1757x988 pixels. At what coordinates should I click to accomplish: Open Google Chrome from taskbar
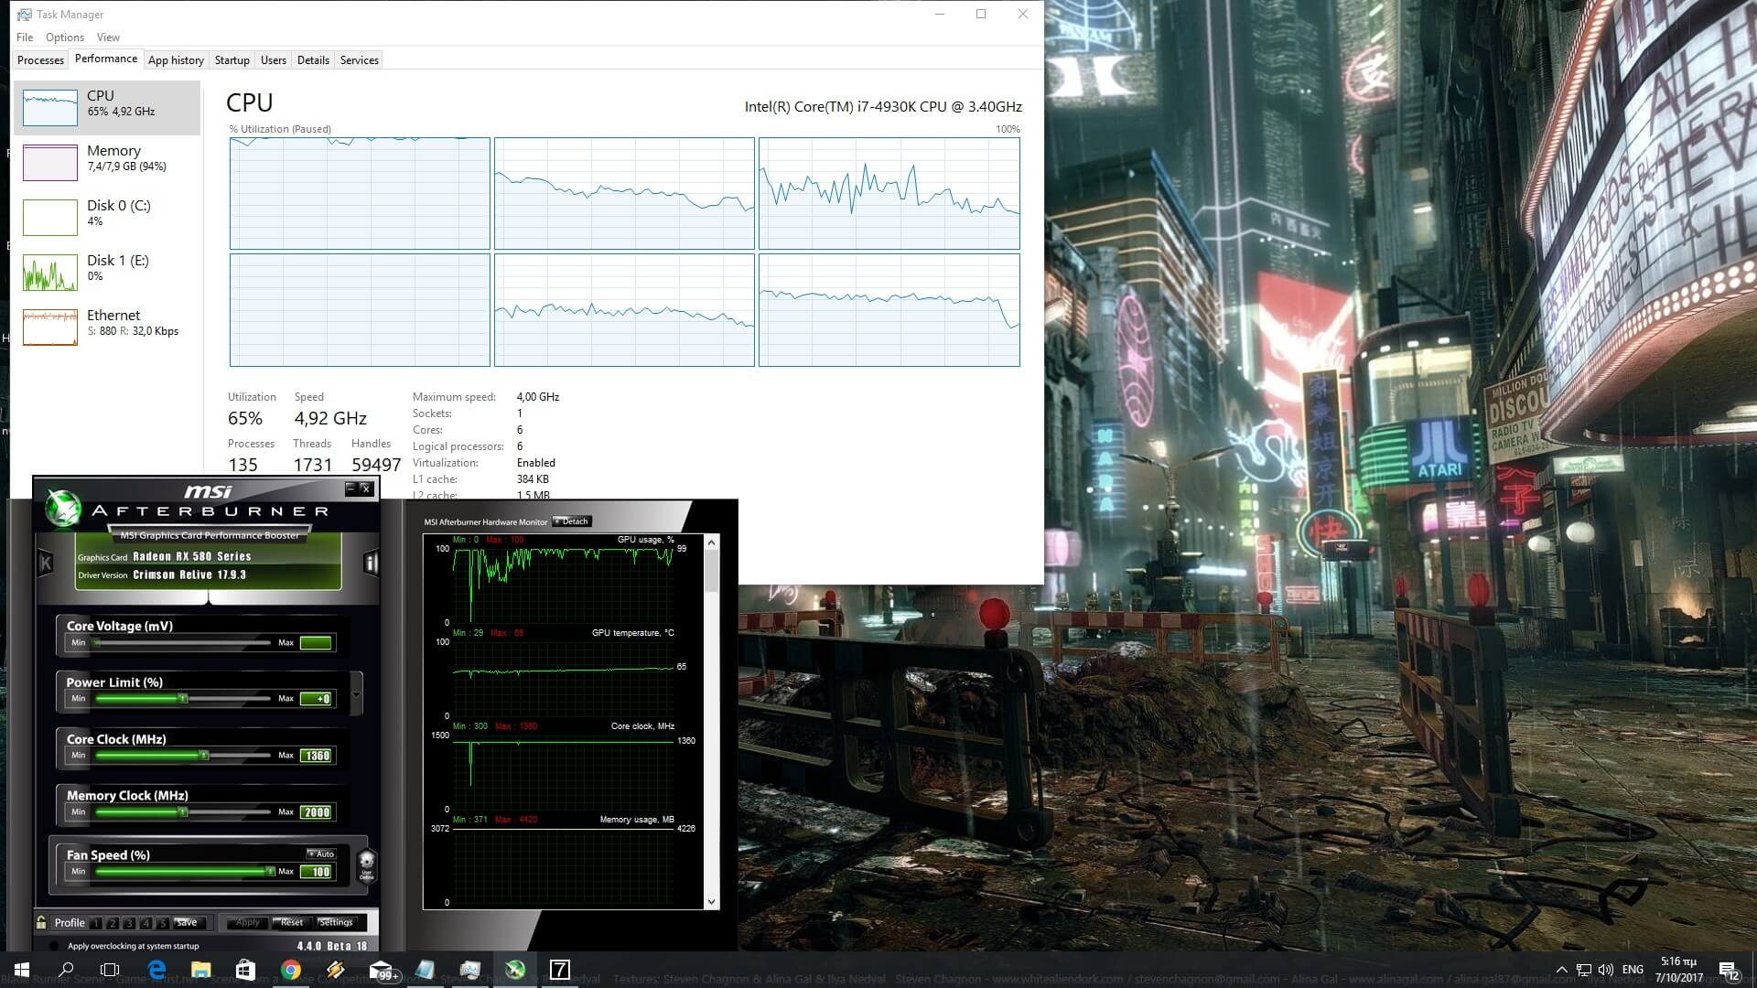click(x=291, y=970)
